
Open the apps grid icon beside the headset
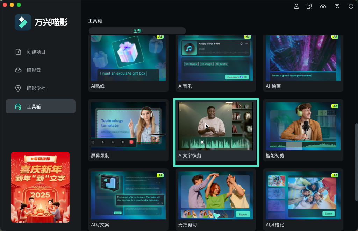pos(337,6)
